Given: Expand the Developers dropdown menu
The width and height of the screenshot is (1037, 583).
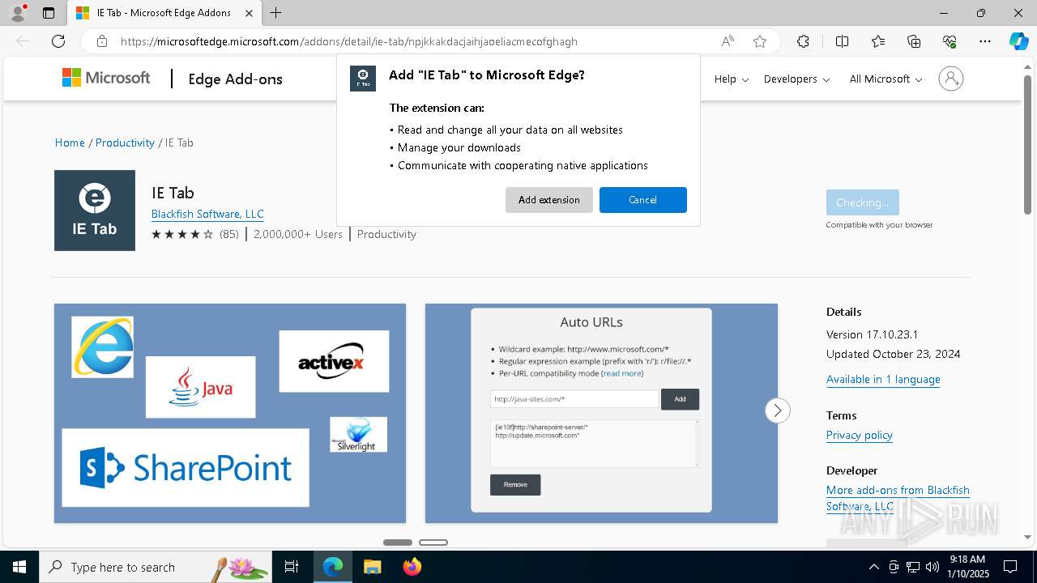Looking at the screenshot, I should [x=796, y=79].
